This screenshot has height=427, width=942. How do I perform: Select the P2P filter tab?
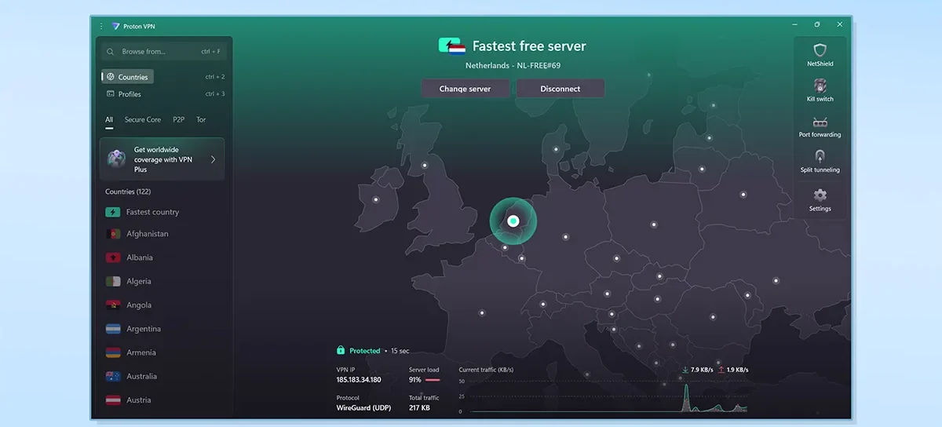click(x=178, y=120)
